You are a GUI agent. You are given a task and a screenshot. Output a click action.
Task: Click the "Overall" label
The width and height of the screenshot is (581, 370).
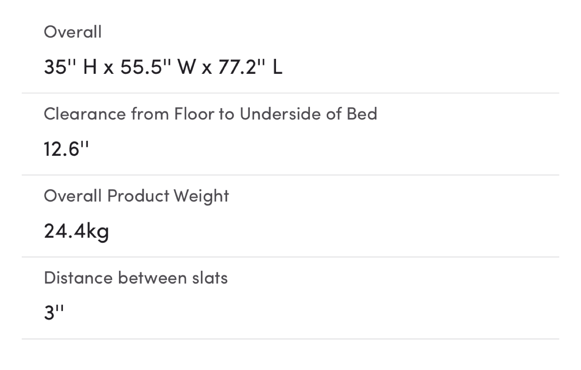(x=73, y=32)
